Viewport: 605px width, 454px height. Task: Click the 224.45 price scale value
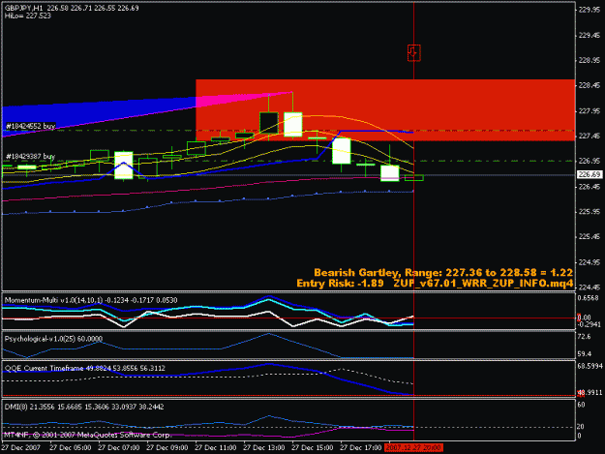(590, 288)
